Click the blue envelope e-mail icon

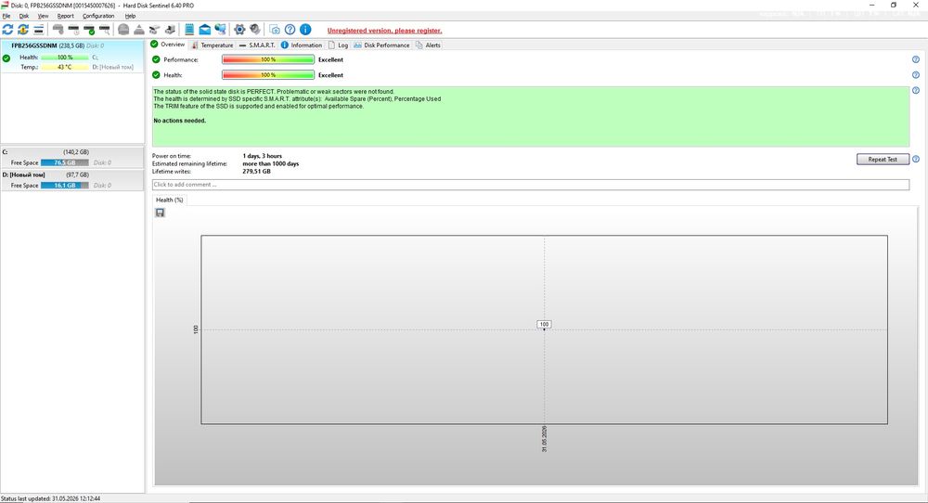tap(205, 29)
